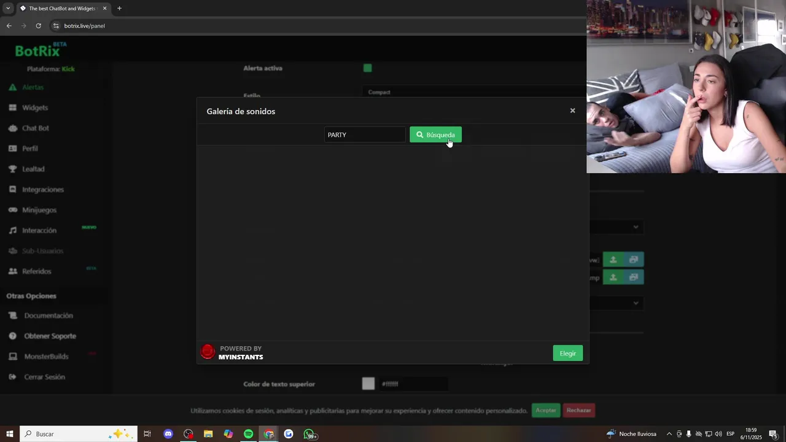Open the Noche lluviosa weather widget
This screenshot has width=786, height=442.
click(631, 434)
